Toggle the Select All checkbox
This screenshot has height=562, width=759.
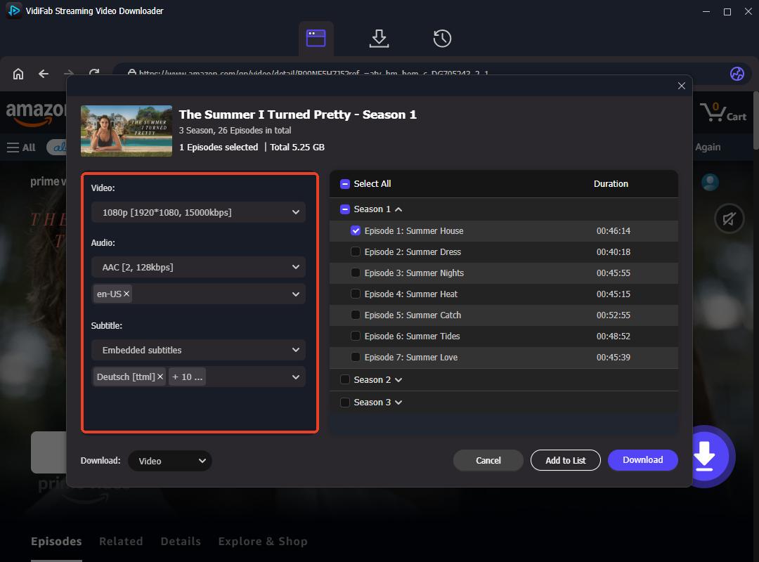point(344,184)
